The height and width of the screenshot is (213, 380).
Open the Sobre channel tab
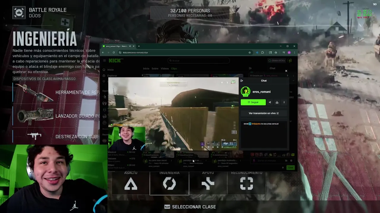(x=155, y=69)
